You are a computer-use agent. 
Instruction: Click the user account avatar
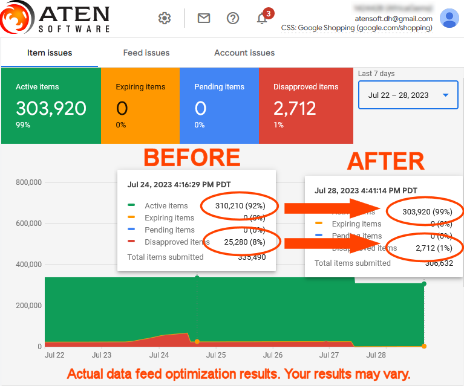click(x=449, y=18)
